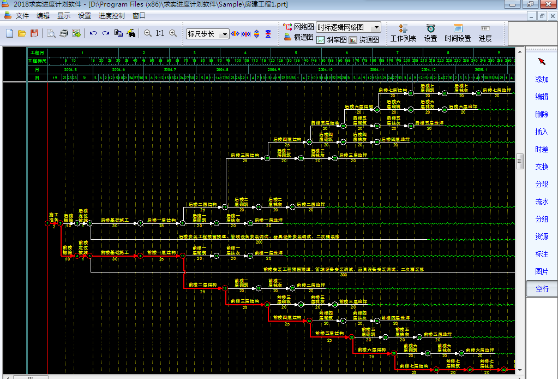Open the 编辑 menu
Screen dimensions: 558x379
(43, 16)
